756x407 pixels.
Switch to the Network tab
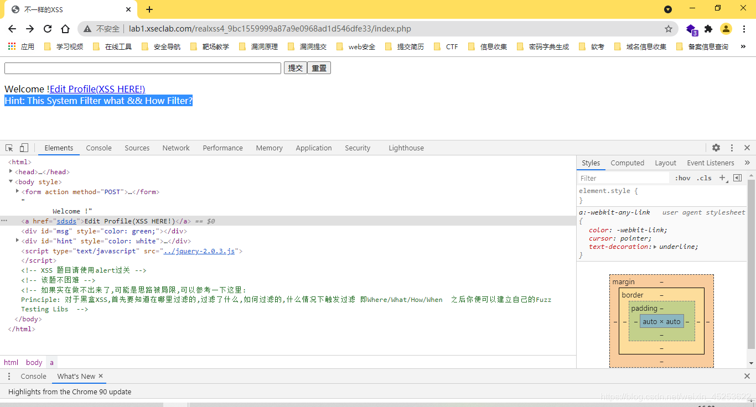(176, 148)
